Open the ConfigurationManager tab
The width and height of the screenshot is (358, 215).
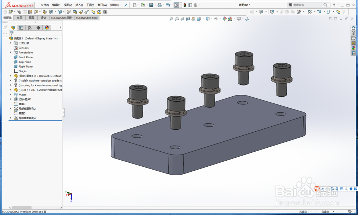(x=30, y=28)
